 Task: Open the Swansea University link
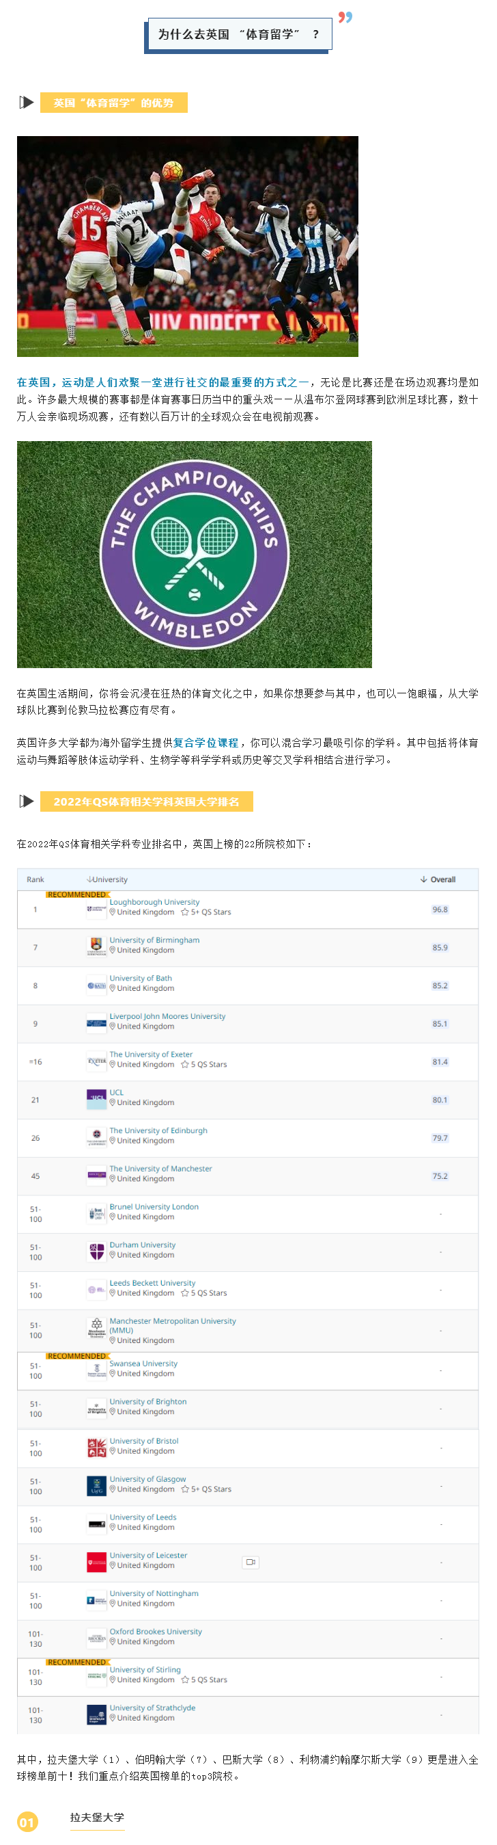pos(144,1363)
